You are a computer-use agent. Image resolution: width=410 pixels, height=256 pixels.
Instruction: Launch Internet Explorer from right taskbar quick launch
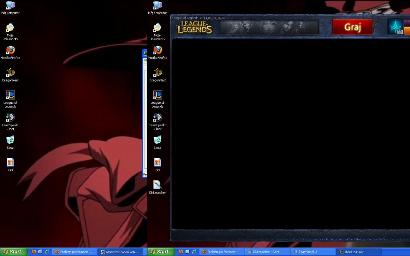coord(194,252)
